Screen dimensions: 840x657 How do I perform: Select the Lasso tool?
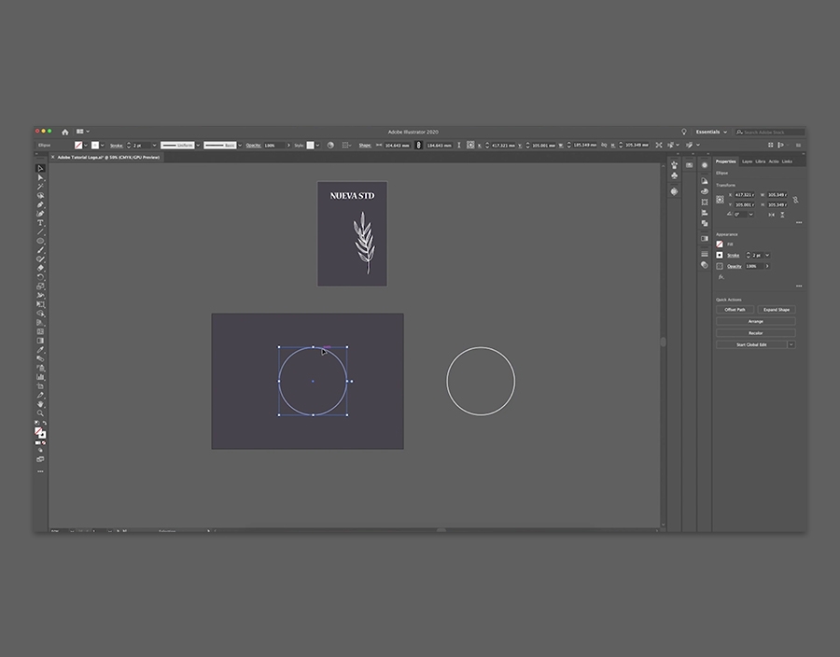40,195
